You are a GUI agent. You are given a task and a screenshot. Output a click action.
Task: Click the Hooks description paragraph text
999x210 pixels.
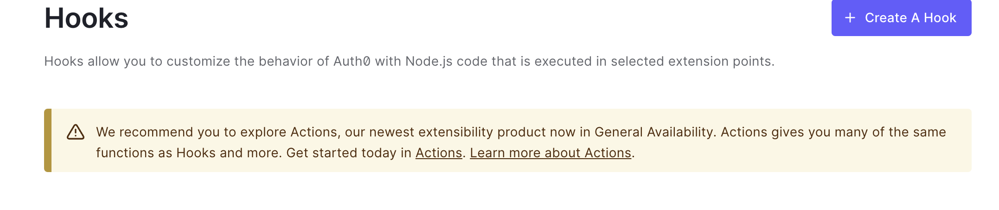pyautogui.click(x=408, y=62)
